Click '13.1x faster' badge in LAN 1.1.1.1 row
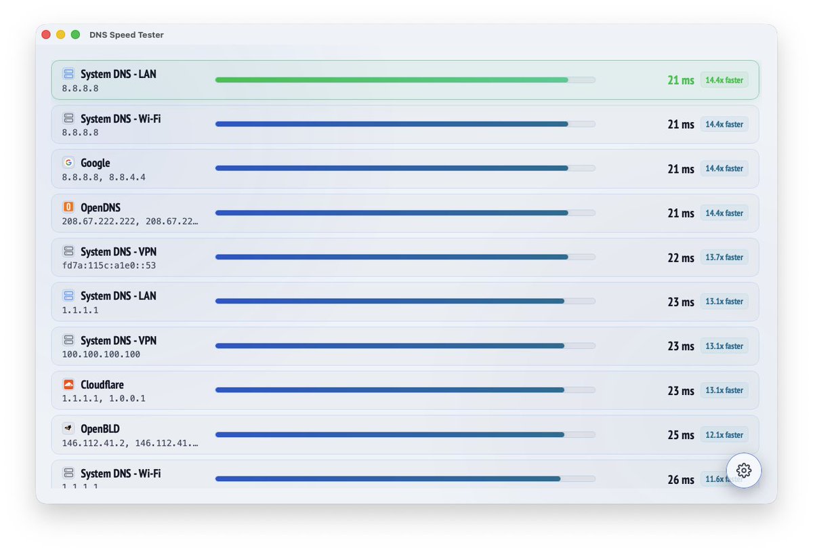813x551 pixels. coord(724,301)
